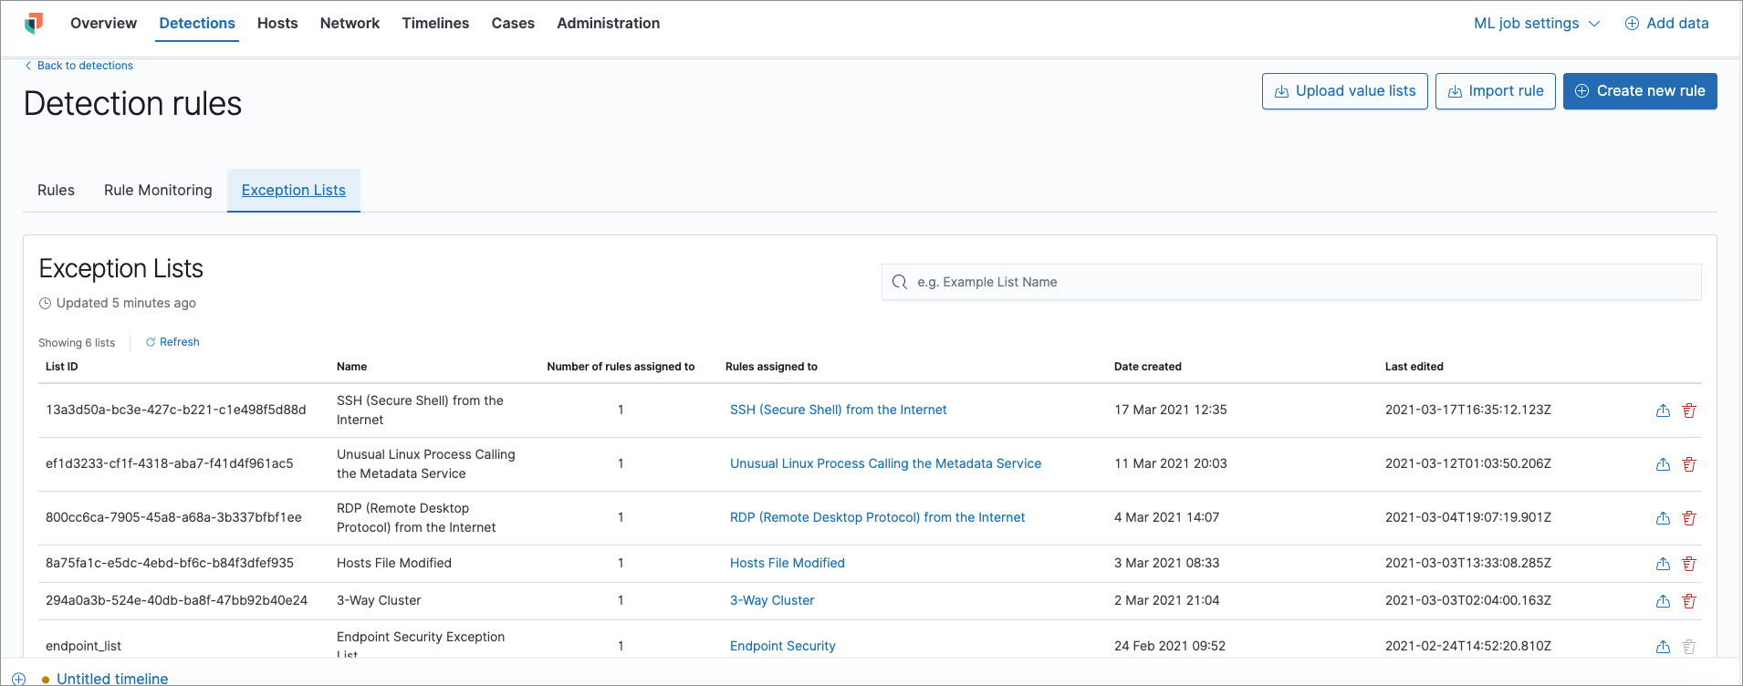Open the Rules tab
1743x686 pixels.
56,190
